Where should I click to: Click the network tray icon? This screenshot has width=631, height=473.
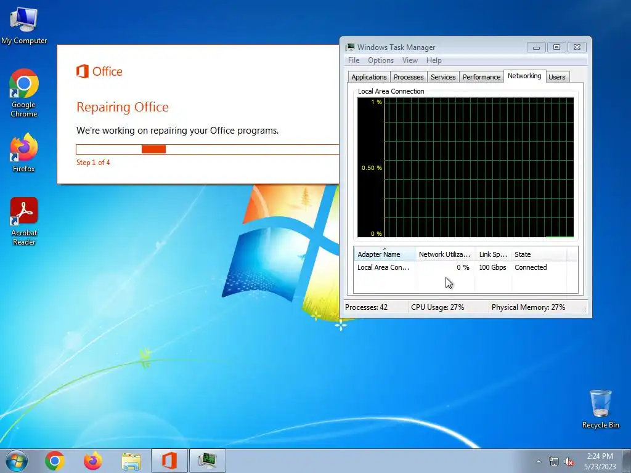(x=554, y=462)
